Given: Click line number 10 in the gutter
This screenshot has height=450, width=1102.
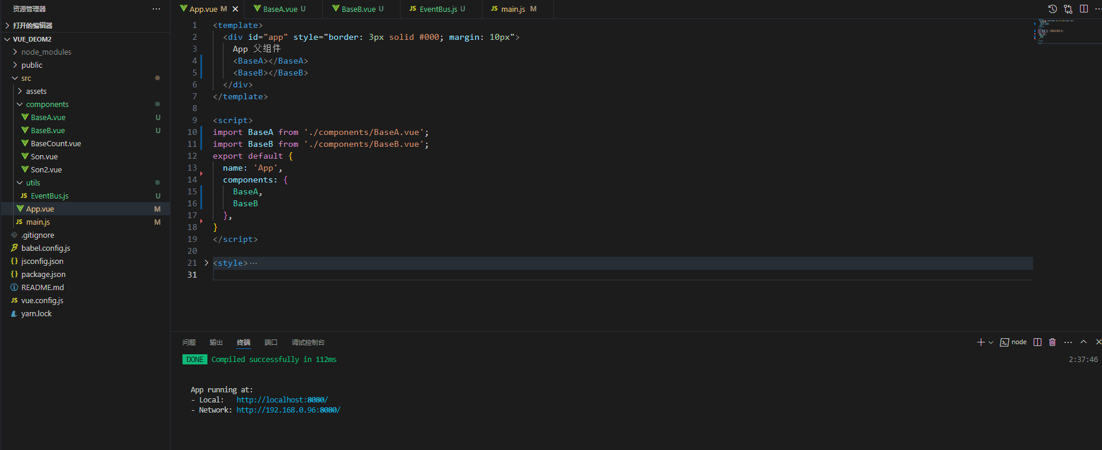Looking at the screenshot, I should pos(192,132).
